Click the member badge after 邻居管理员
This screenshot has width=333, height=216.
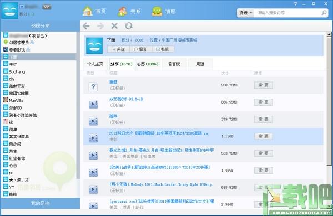[32, 43]
